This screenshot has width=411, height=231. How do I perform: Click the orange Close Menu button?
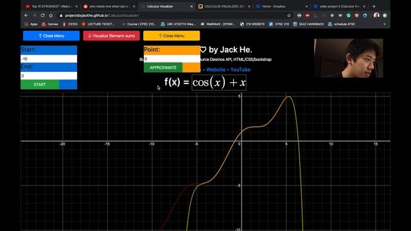pos(171,36)
